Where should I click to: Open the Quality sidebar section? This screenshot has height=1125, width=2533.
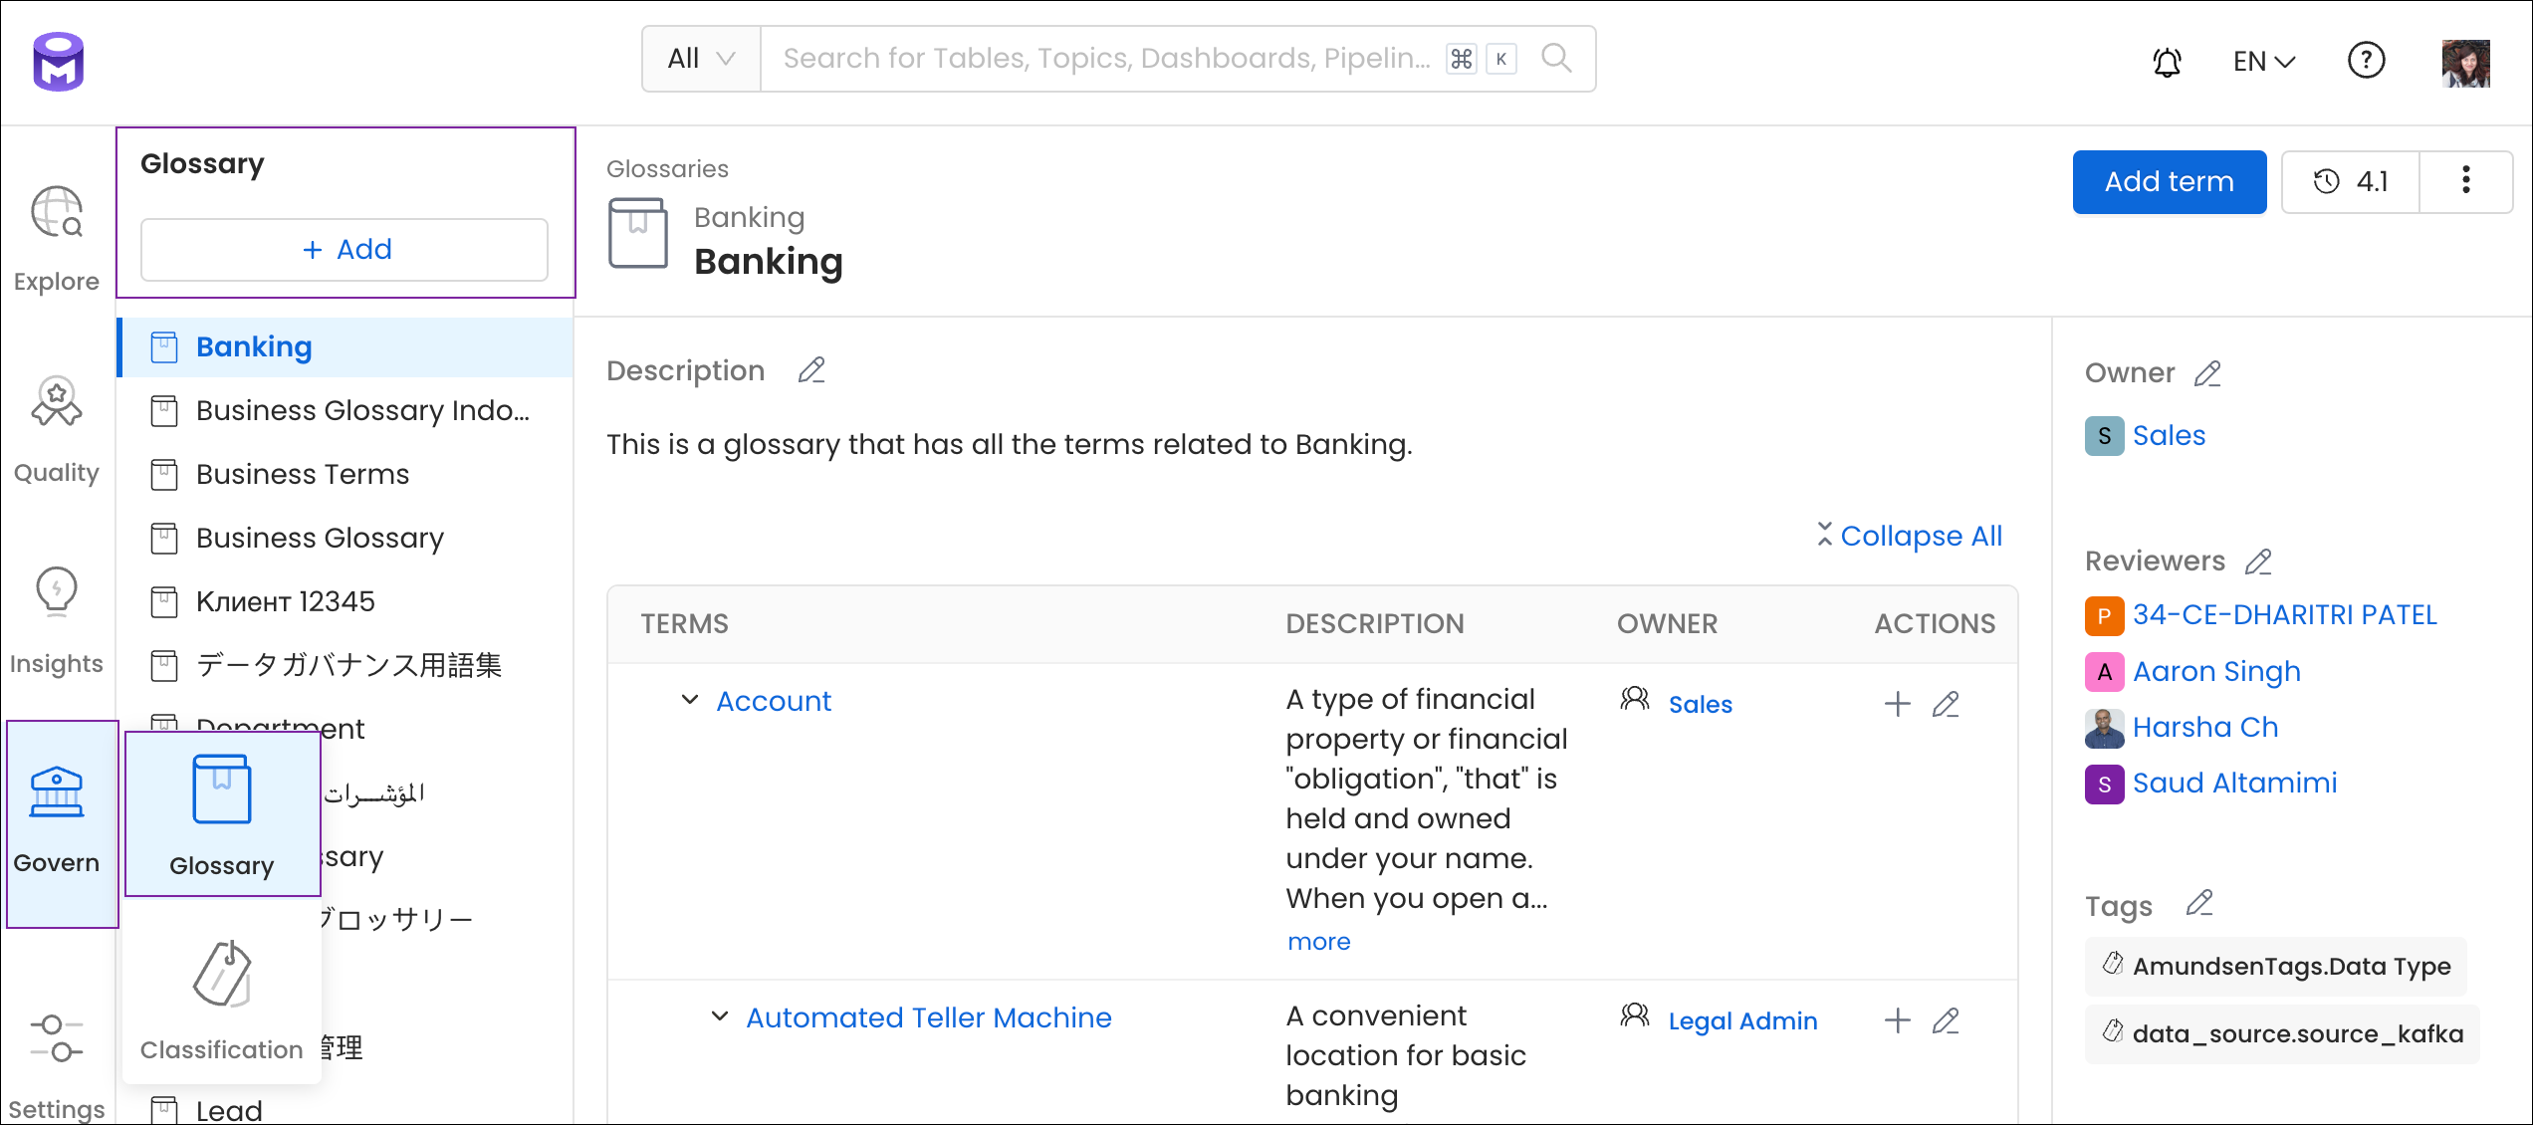click(x=57, y=431)
